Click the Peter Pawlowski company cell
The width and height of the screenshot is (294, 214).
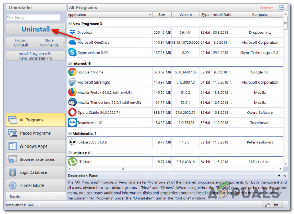click(260, 142)
